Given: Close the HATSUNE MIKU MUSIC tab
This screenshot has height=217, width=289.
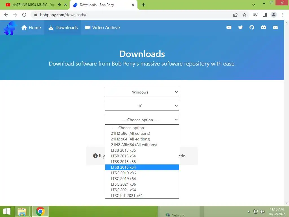Looking at the screenshot, I should tap(65, 5).
